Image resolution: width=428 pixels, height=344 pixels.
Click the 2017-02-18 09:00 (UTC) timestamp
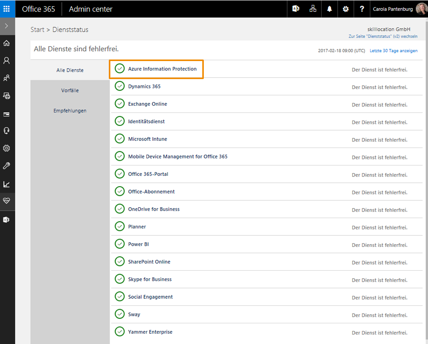point(341,51)
